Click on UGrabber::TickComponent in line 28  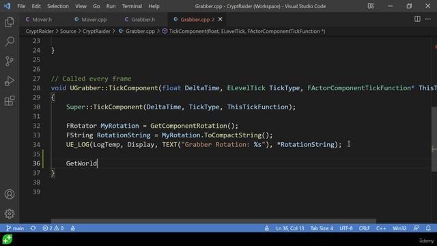coord(114,88)
